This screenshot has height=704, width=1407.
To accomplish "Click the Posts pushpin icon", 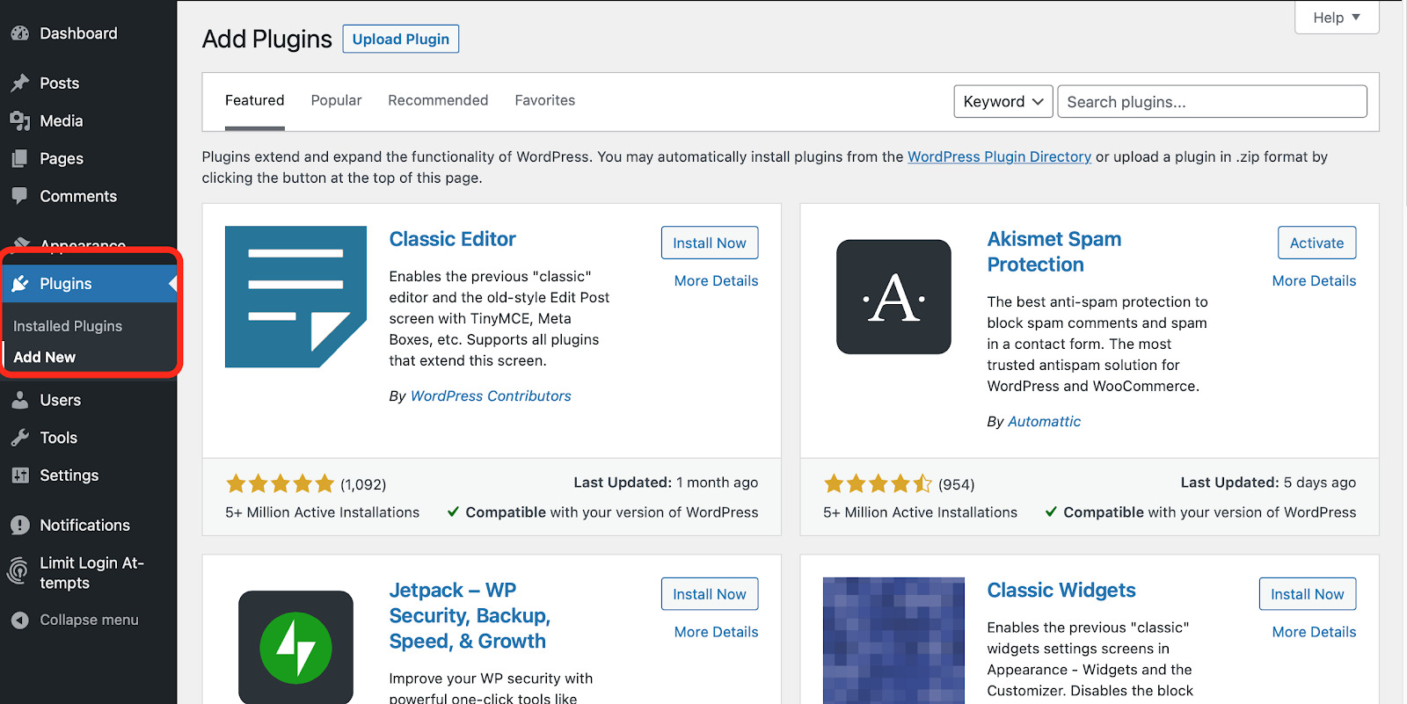I will 19,83.
